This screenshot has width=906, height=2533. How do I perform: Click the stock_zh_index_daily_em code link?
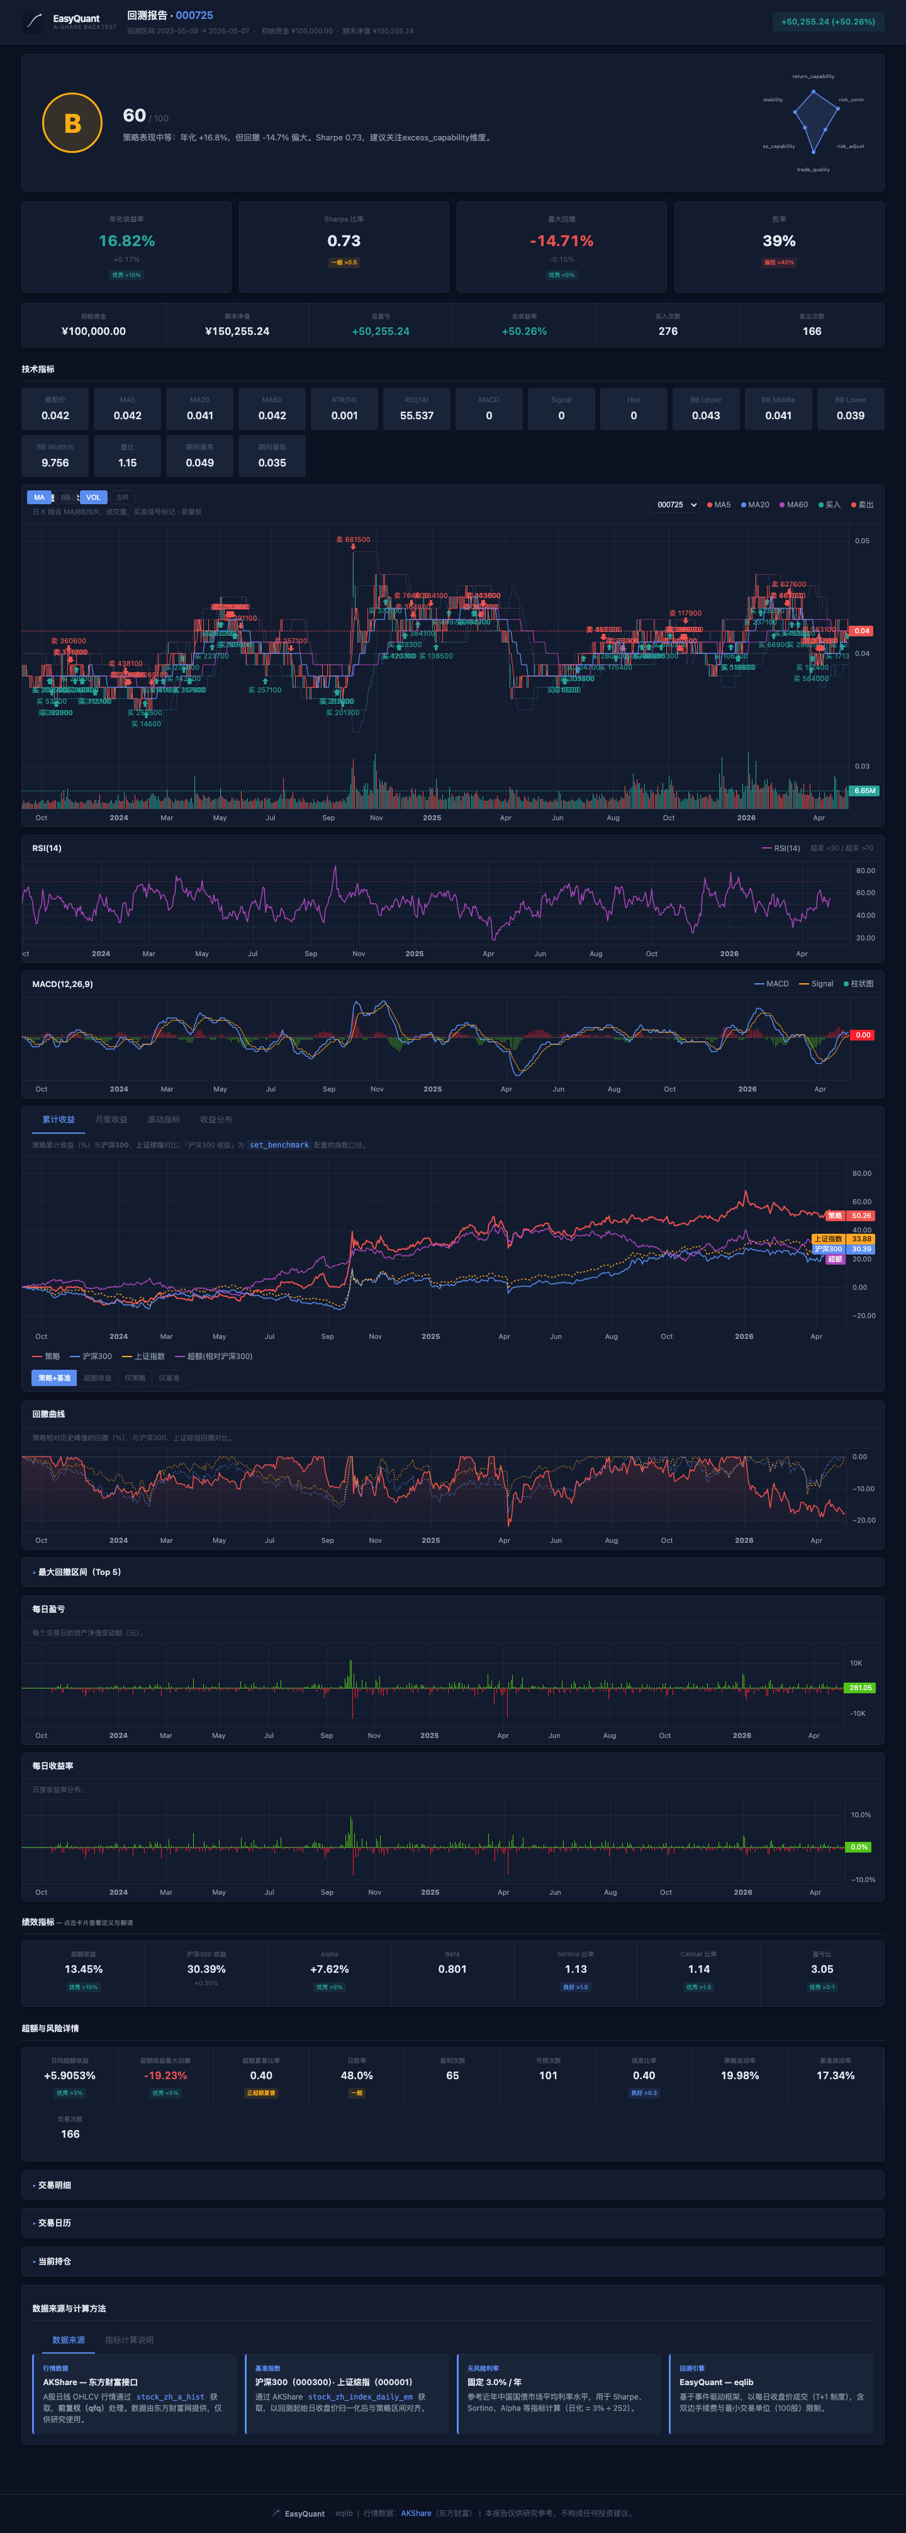click(x=361, y=2396)
